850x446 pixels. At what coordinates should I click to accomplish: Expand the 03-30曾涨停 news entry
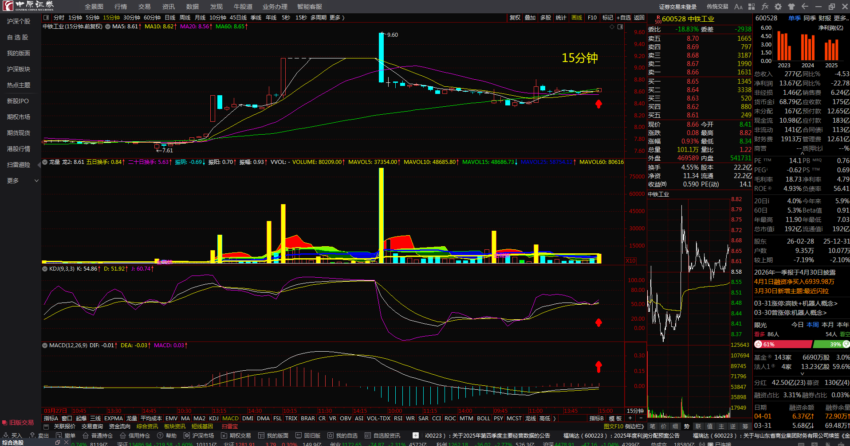(x=790, y=313)
